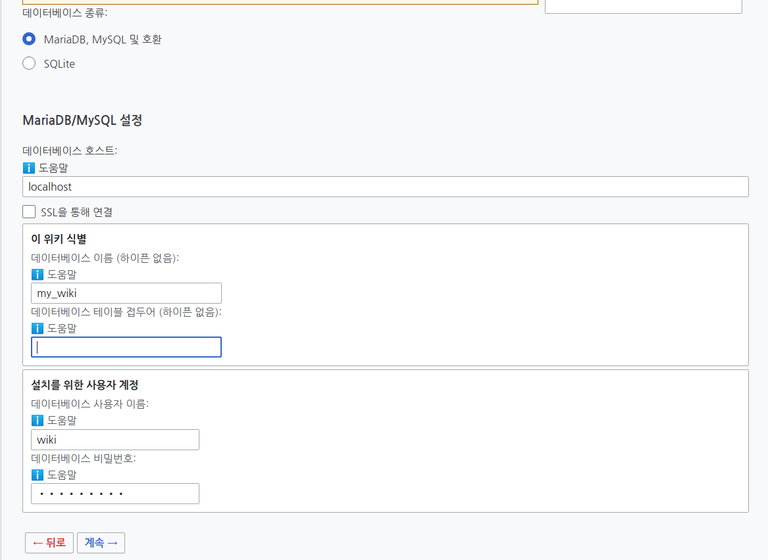
Task: Show help via info icon for 데이터베이스 사용자 이름
Action: [x=38, y=420]
